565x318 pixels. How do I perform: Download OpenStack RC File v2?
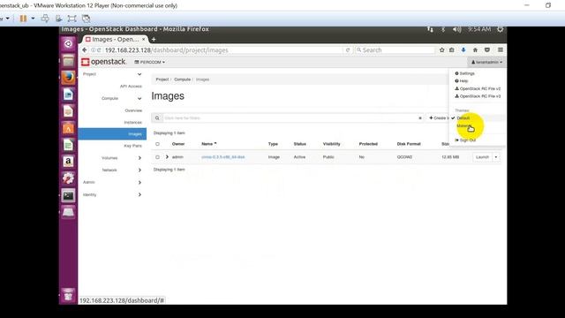[478, 88]
